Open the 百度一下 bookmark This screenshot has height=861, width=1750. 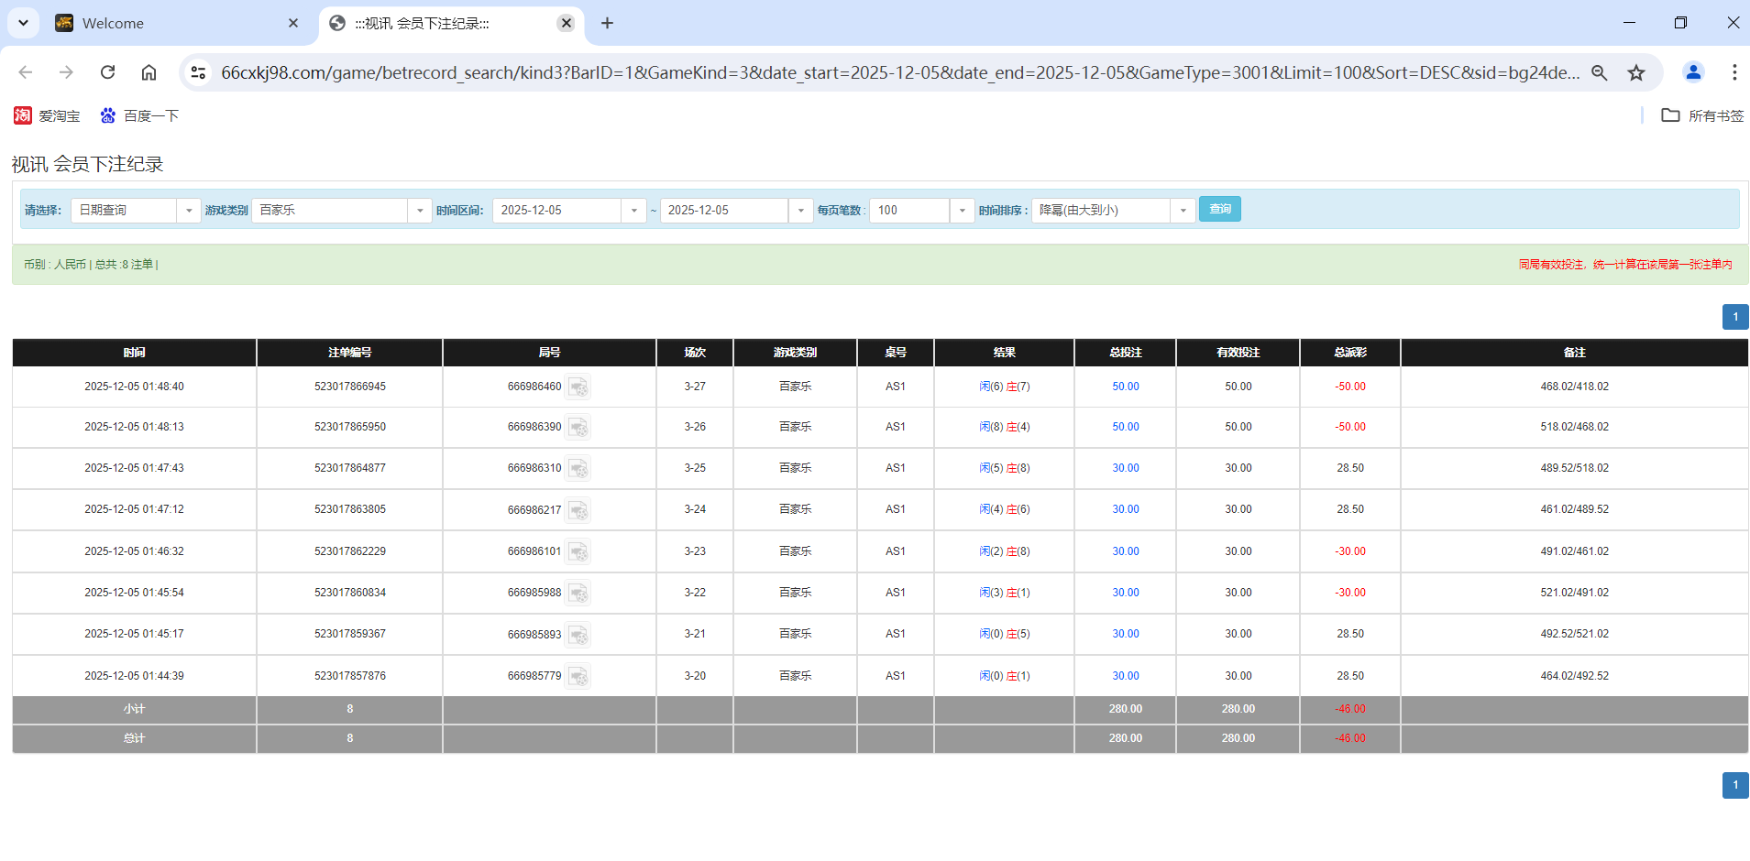point(138,115)
